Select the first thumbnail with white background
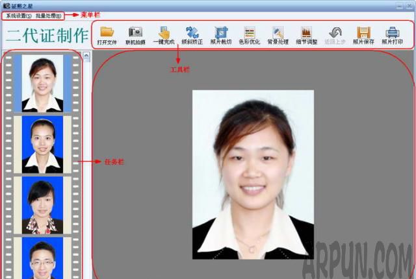Image resolution: width=416 pixels, height=279 pixels. pyautogui.click(x=42, y=82)
